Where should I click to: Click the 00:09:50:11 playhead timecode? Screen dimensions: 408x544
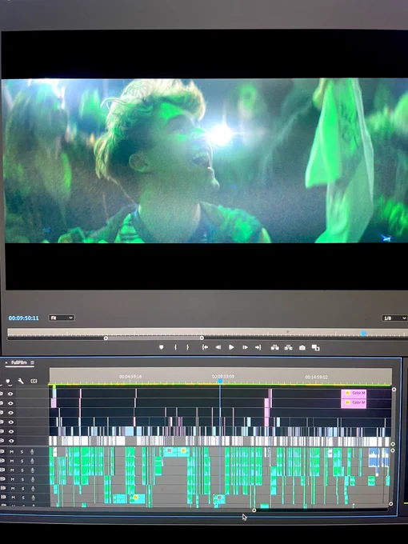(23, 318)
